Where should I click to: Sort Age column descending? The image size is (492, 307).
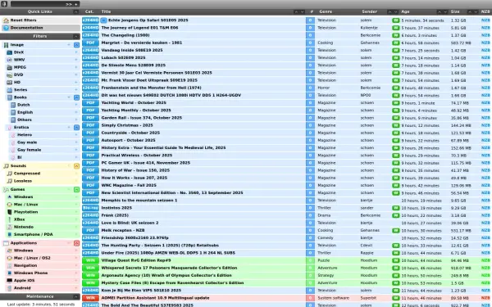click(x=445, y=12)
